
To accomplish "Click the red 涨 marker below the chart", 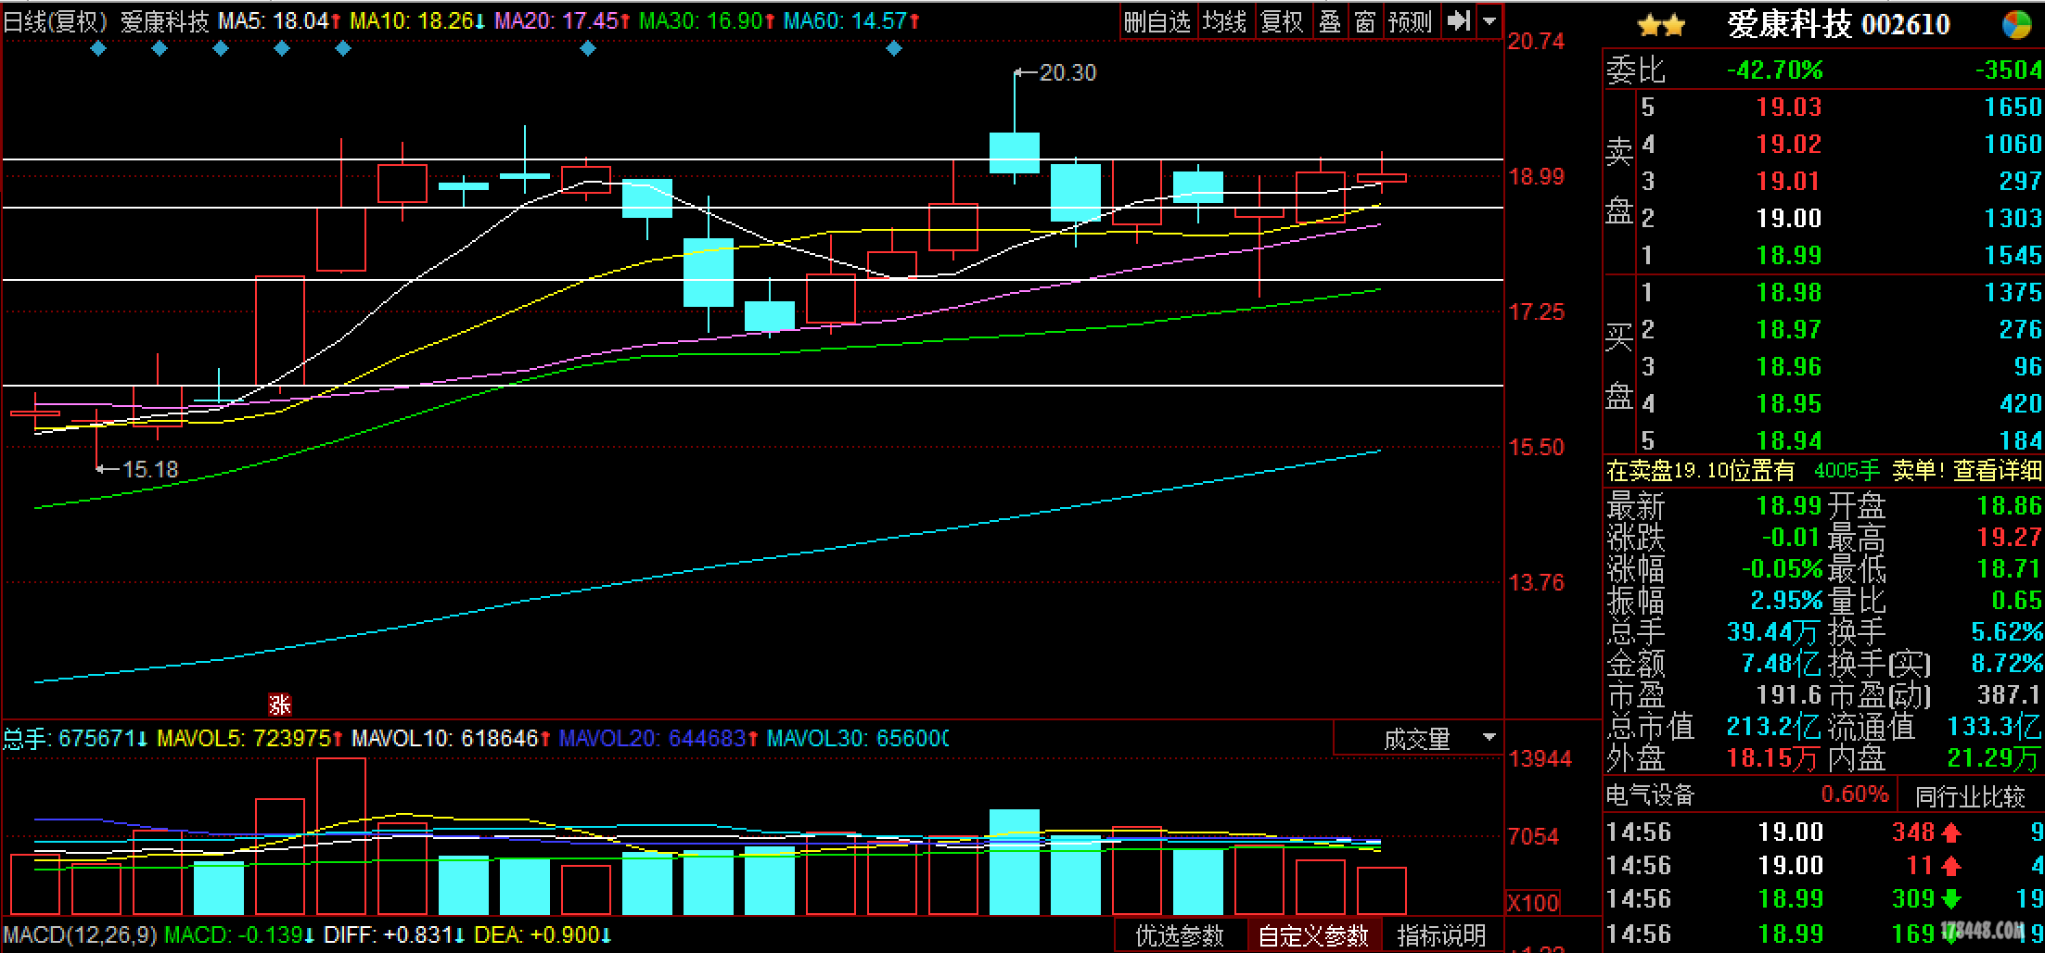I will tap(279, 705).
